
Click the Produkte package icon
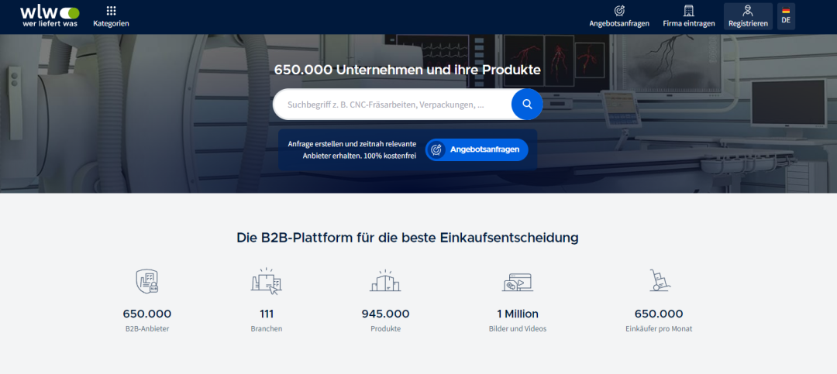pyautogui.click(x=385, y=281)
